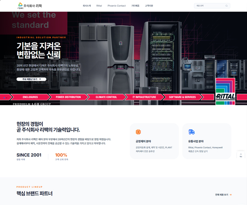Open the 기타제품 menu
The width and height of the screenshot is (247, 205).
(x=135, y=6)
